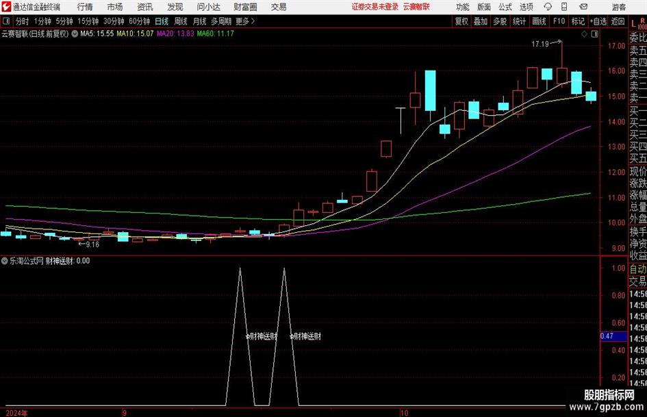647x417 pixels.
Task: Click the MA10: 15.07 indicator label
Action: click(x=135, y=34)
